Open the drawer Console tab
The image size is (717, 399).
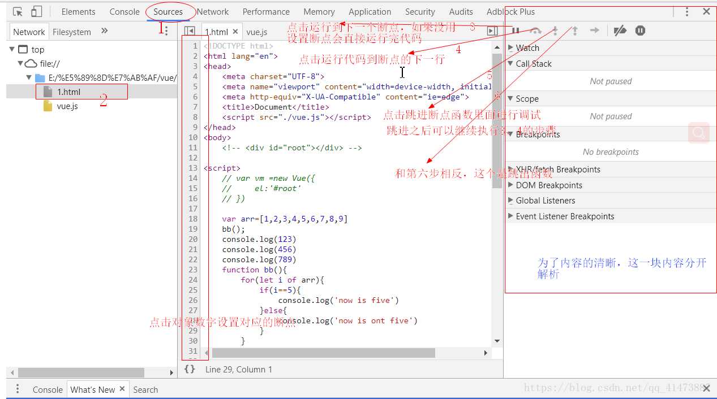48,389
